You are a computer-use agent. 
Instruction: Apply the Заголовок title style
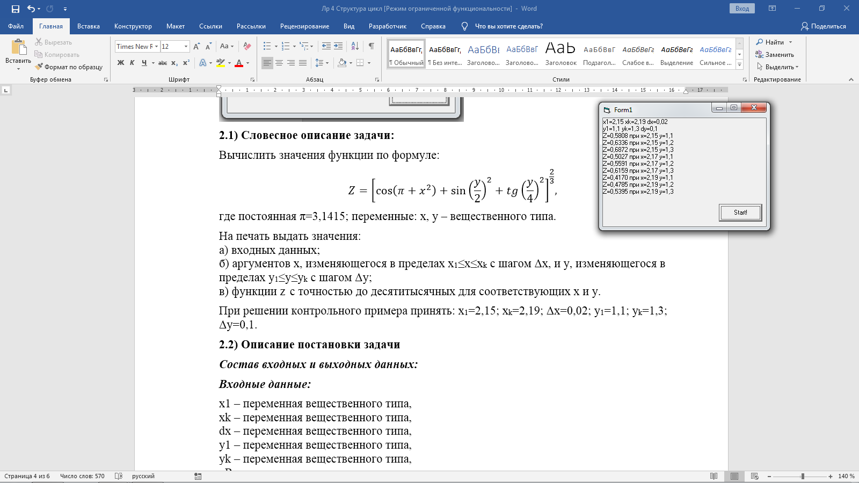coord(560,53)
